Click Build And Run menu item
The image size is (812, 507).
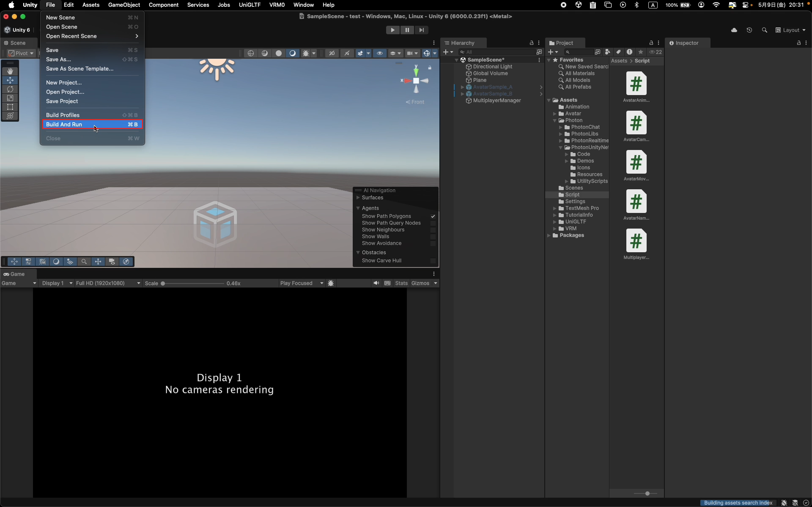coord(92,124)
